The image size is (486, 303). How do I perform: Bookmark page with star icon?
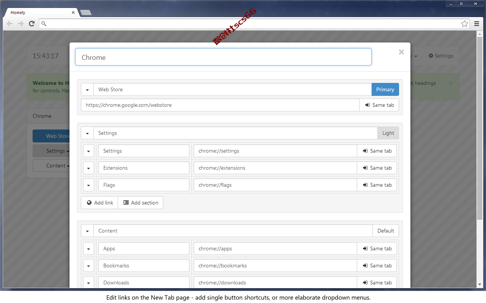tap(464, 23)
